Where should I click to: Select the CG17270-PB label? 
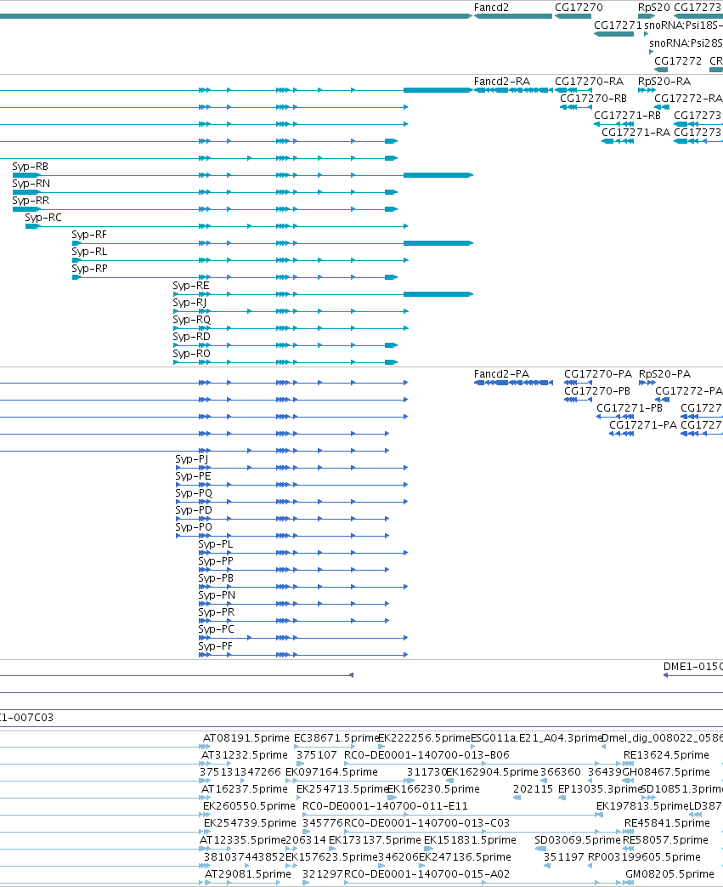(597, 391)
